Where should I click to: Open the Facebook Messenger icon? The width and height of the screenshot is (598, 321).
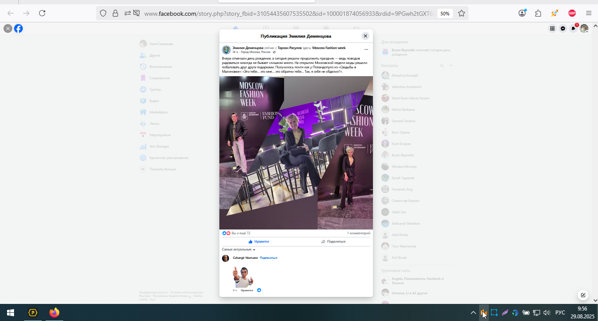click(563, 28)
